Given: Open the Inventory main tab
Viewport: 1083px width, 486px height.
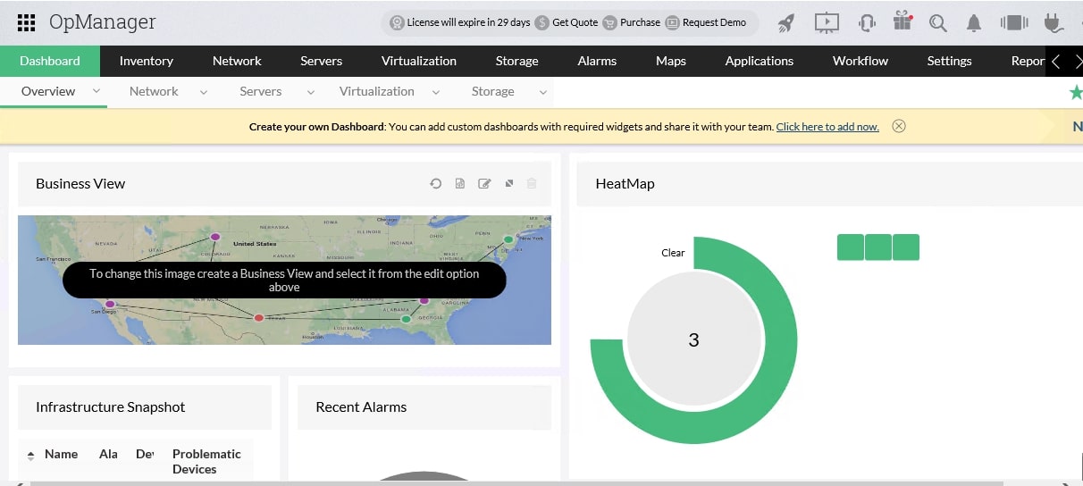Looking at the screenshot, I should coord(147,61).
